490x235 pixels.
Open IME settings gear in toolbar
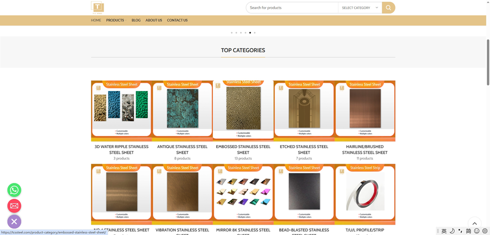[485, 231]
